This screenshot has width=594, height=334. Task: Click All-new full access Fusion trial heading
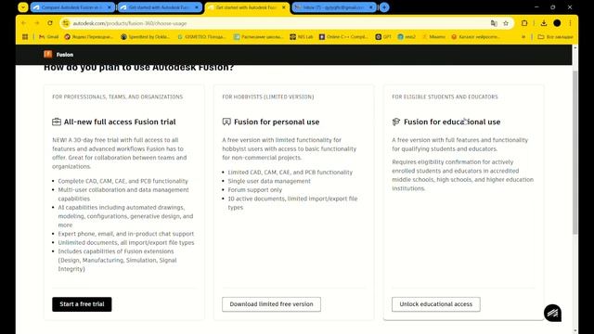[x=120, y=122]
